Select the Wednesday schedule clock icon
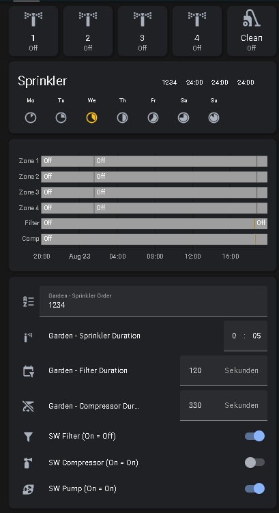Viewport: 279px width, 513px height. [x=91, y=118]
